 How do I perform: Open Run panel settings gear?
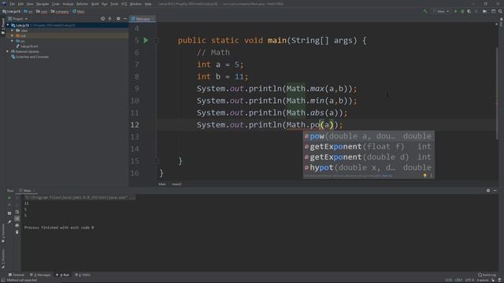pyautogui.click(x=488, y=190)
